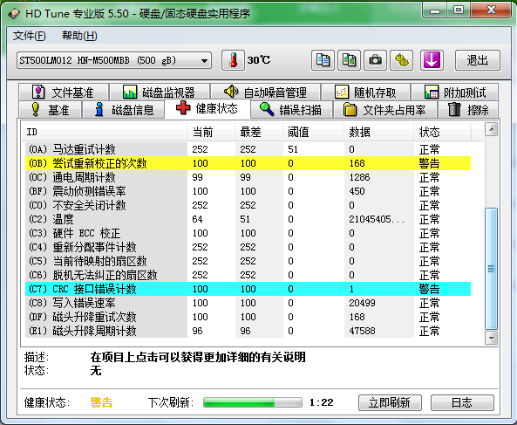Click HD Tune title bar app icon
Screen dimensions: 517x425
[x=14, y=14]
